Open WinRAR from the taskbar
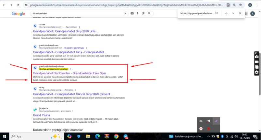261x140 pixels. [x=107, y=136]
